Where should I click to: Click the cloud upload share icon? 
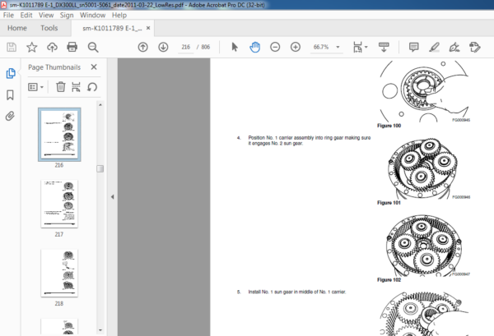(x=52, y=47)
